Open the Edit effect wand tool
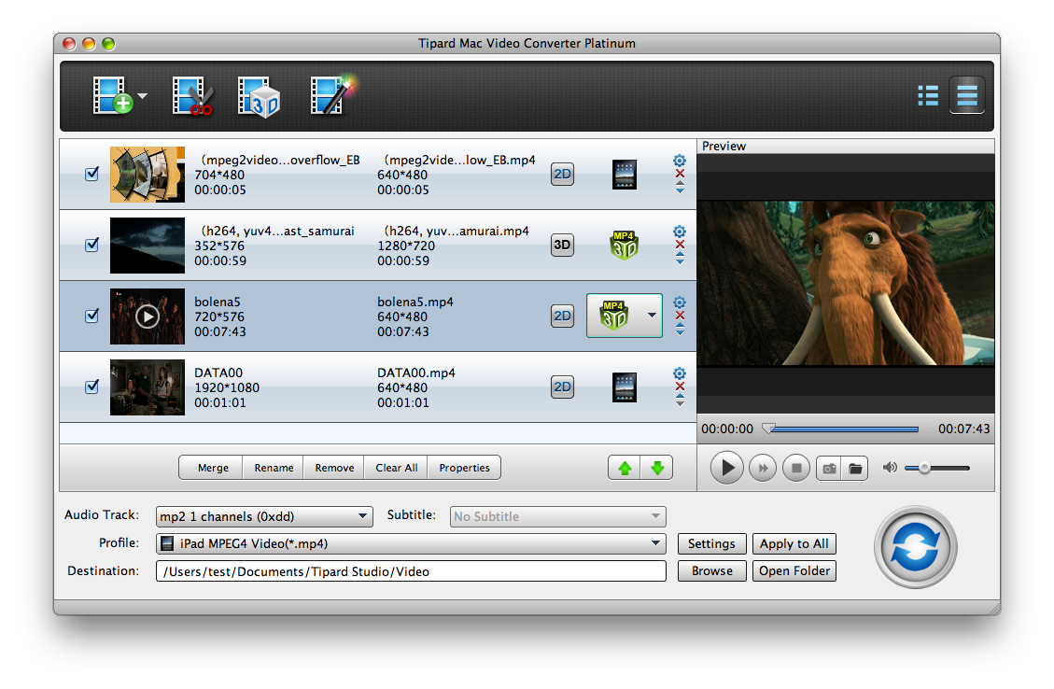The height and width of the screenshot is (689, 1054). (x=332, y=95)
